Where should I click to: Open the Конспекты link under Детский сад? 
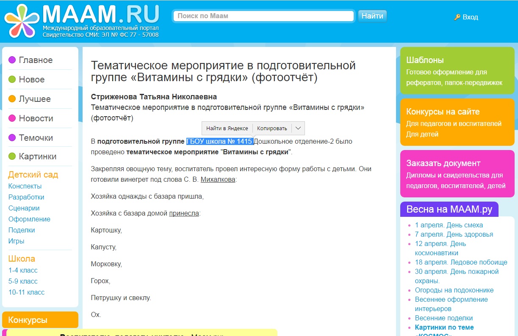[x=25, y=186]
